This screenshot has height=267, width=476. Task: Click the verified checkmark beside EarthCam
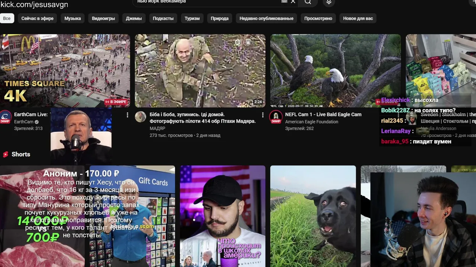click(x=37, y=122)
